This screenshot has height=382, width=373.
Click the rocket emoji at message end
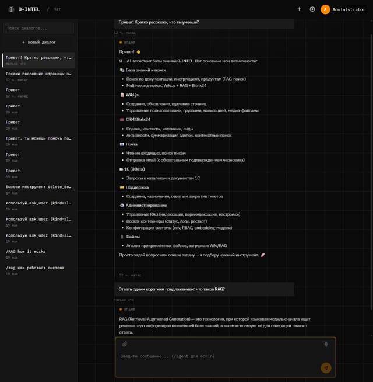(x=263, y=255)
